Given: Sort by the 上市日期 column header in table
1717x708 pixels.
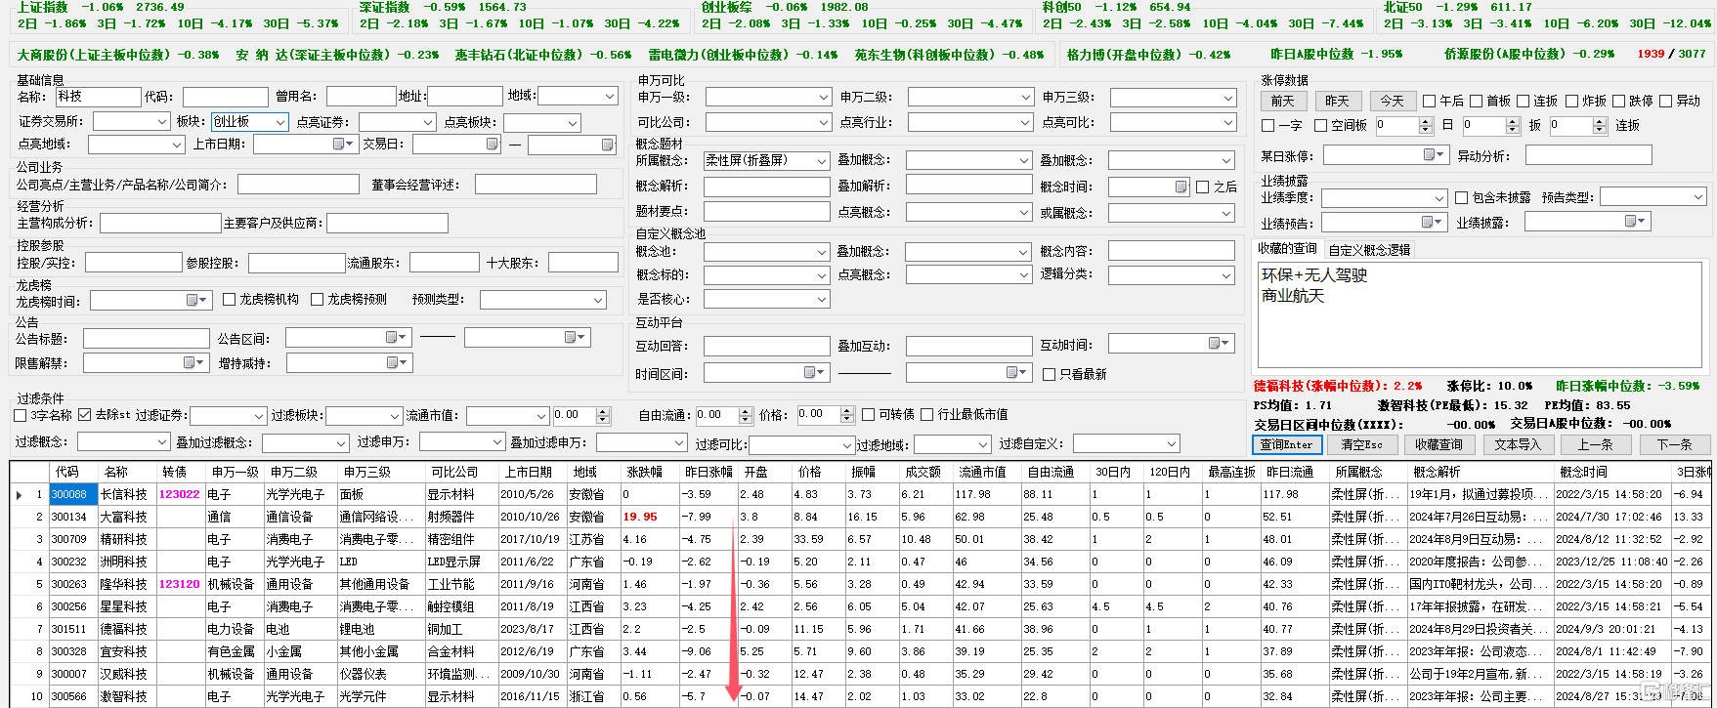Looking at the screenshot, I should (x=528, y=472).
